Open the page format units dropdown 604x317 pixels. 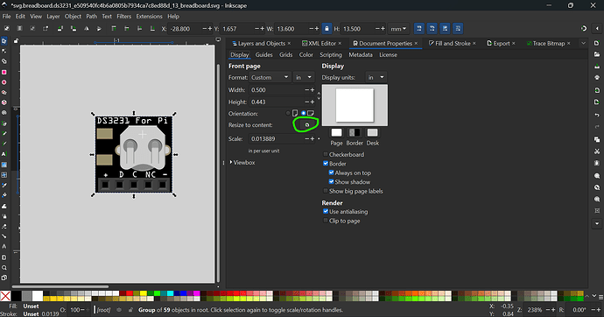click(x=304, y=77)
